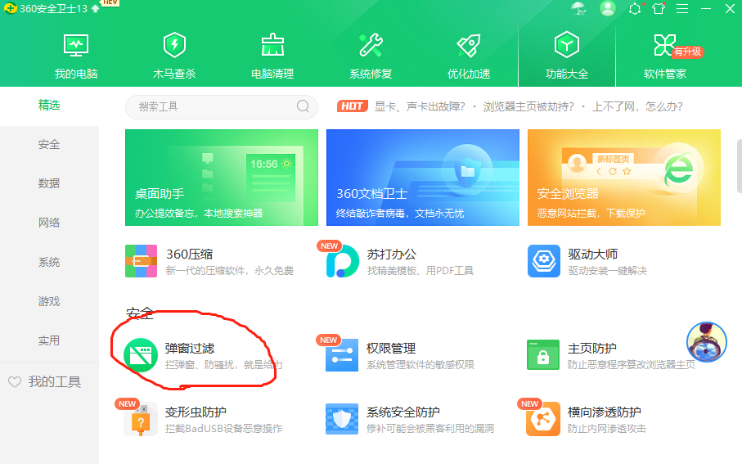Launch 优化加速 rocket icon
742x464 pixels.
469,46
